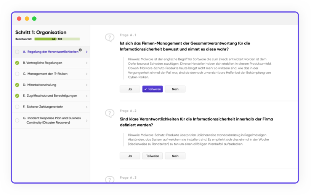Open section C. Management der IT-Risiken
The height and width of the screenshot is (195, 311).
(51, 74)
